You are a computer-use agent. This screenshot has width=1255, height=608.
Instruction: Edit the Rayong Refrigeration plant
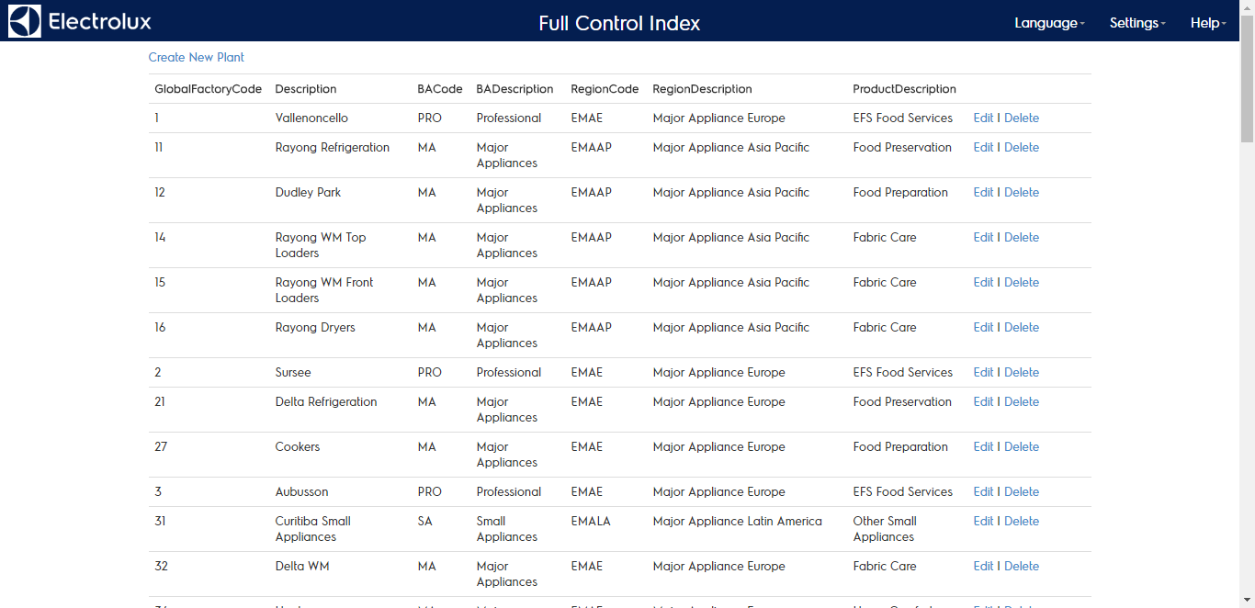983,147
